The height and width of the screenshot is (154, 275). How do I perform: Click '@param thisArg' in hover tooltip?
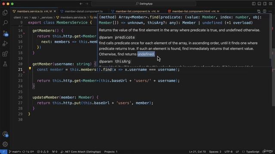point(115,62)
